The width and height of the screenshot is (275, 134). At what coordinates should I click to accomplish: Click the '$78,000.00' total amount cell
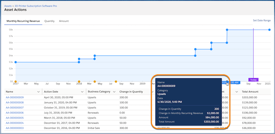click(x=249, y=123)
